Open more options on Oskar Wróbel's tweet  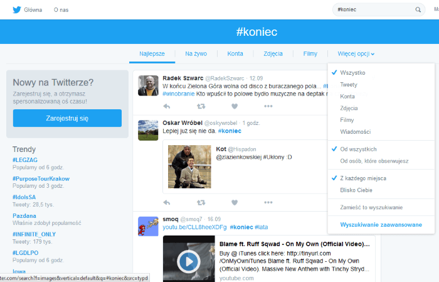pyautogui.click(x=268, y=202)
